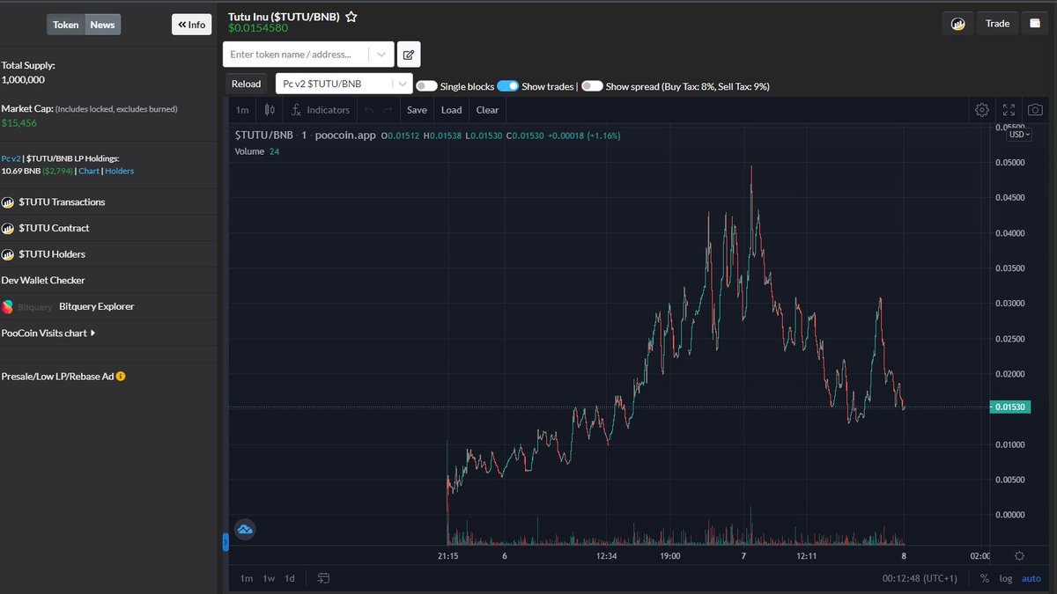The image size is (1057, 594).
Task: Open the LP Holders link
Action: coord(120,171)
